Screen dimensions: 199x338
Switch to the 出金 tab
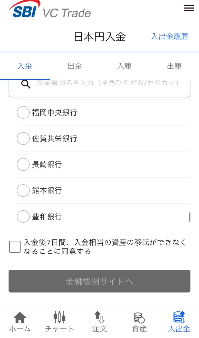coord(75,66)
